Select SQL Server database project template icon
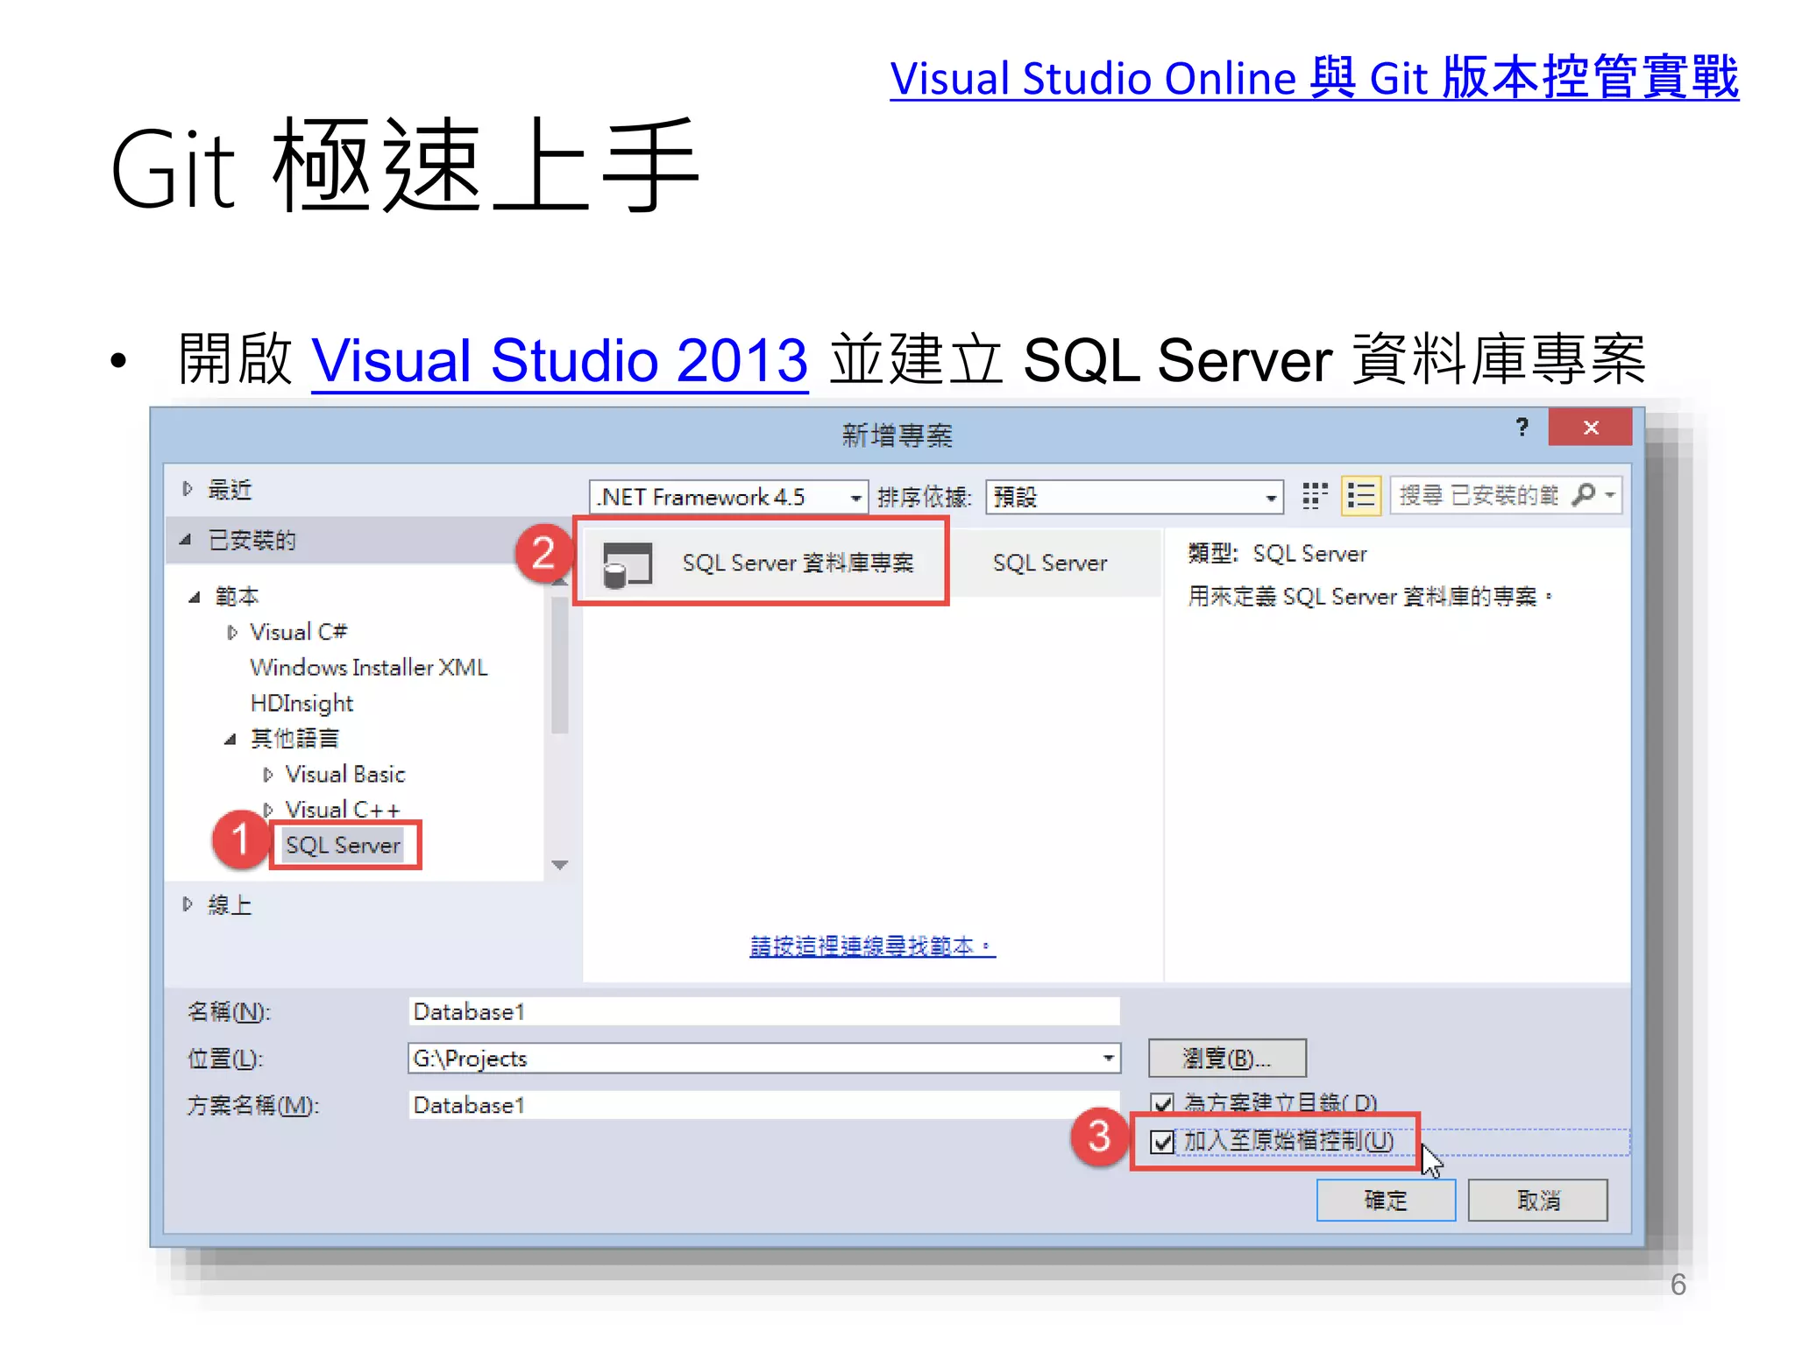The image size is (1795, 1346). point(628,564)
